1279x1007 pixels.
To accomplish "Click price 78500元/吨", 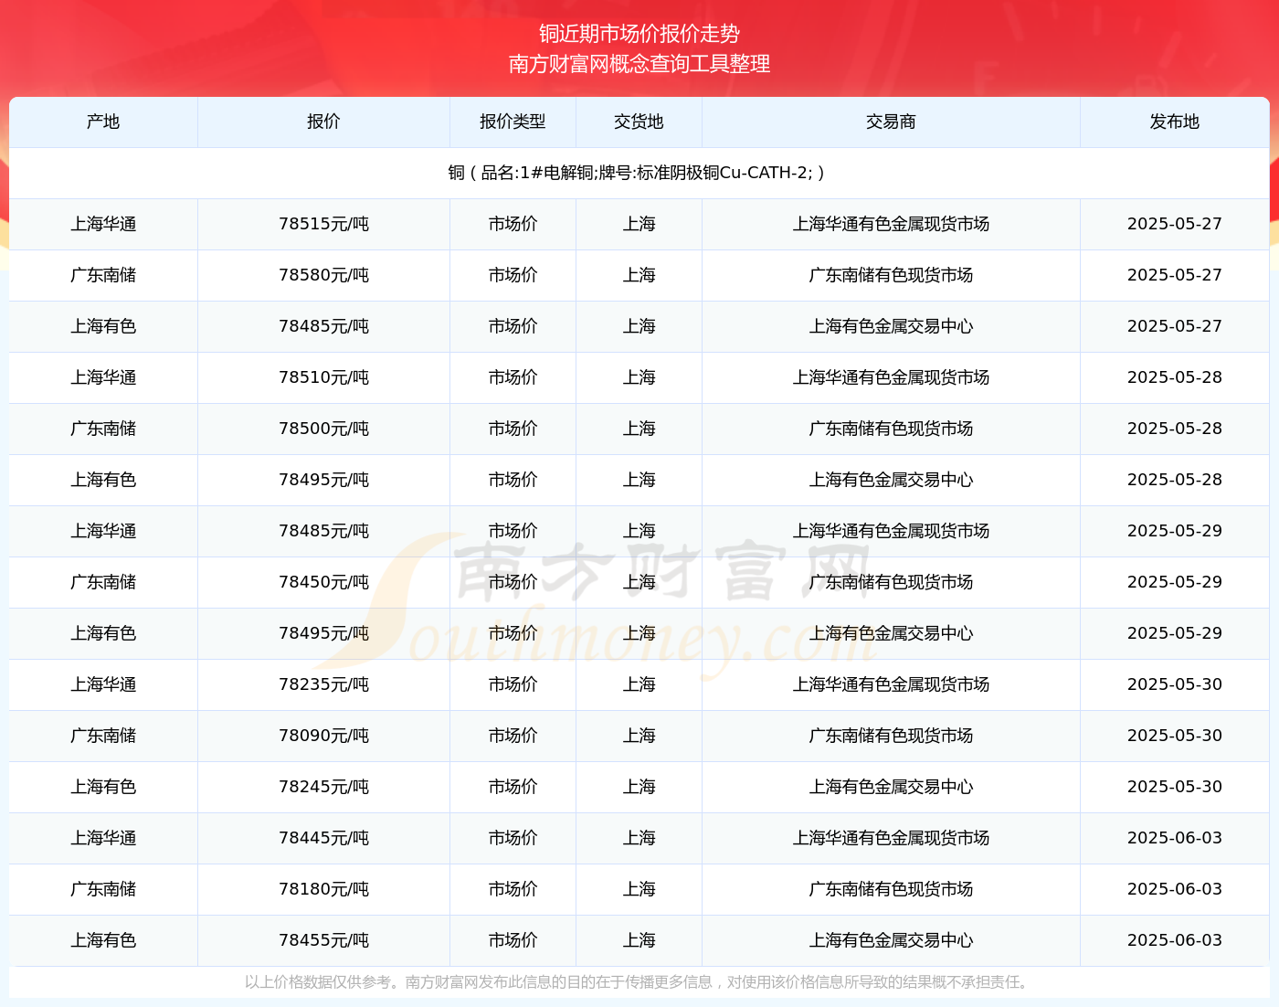I will point(323,429).
